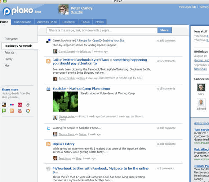Image resolution: width=209 pixels, height=182 pixels.
Task: View the 15 comments
Action: coord(166,88)
